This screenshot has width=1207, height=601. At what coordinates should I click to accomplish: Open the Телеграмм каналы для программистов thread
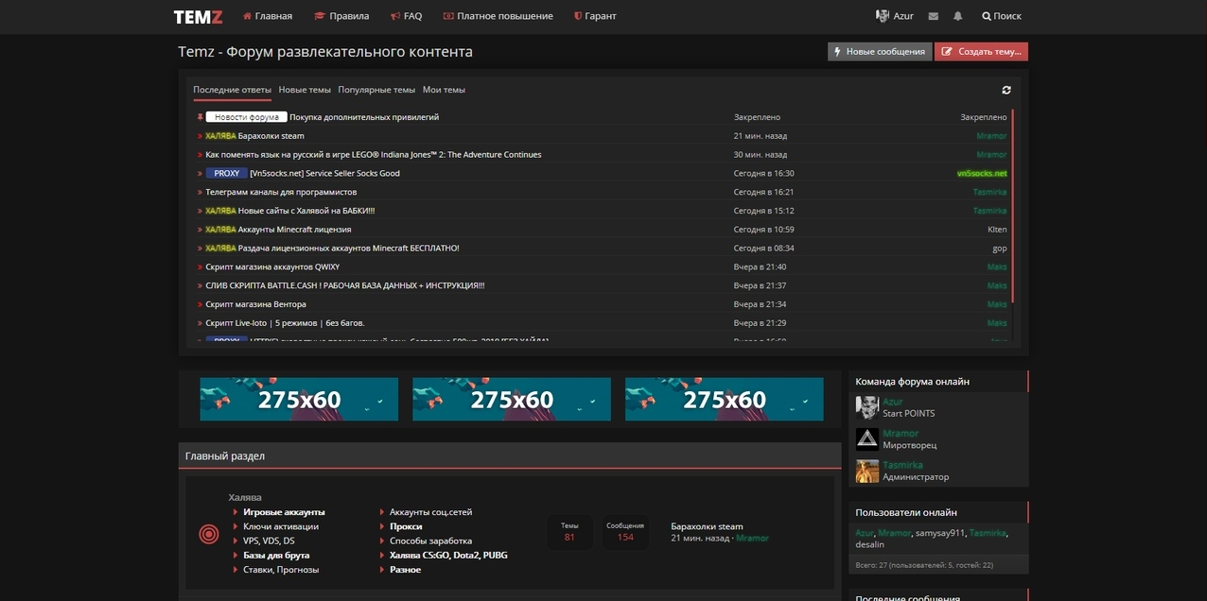[281, 192]
